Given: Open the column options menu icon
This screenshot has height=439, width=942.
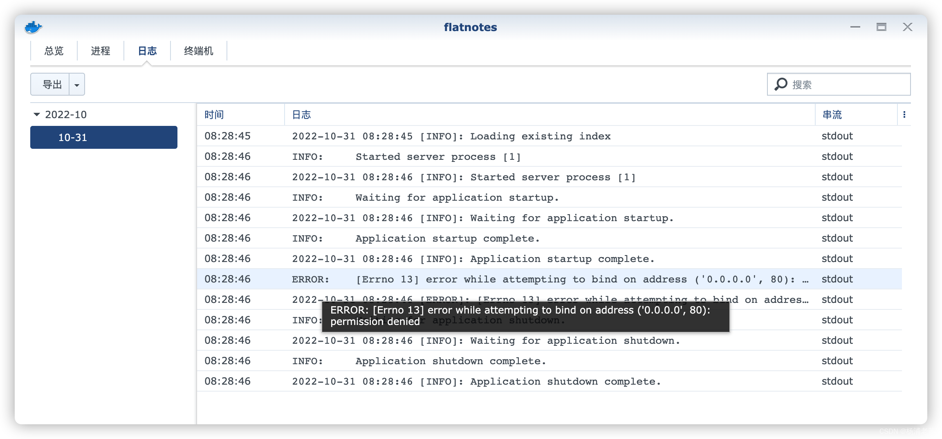Looking at the screenshot, I should [x=904, y=114].
